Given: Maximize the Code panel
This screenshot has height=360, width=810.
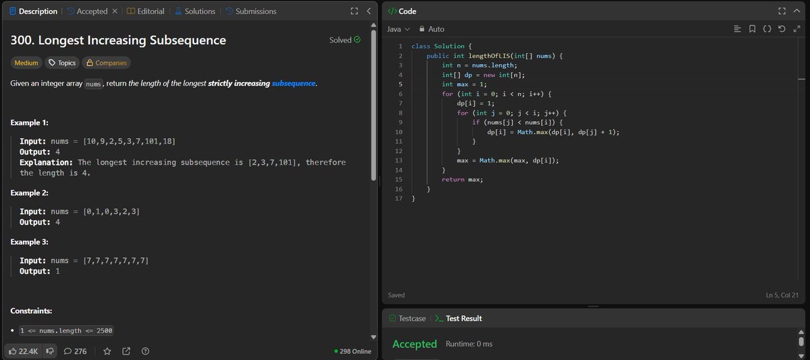Looking at the screenshot, I should pyautogui.click(x=782, y=11).
